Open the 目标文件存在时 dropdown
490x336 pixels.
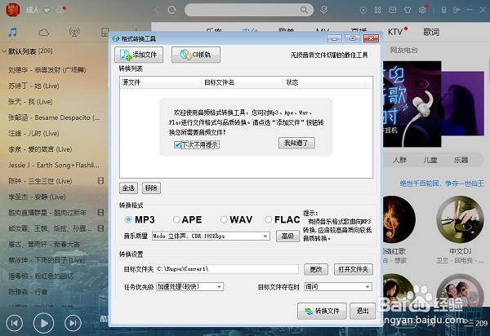coord(338,286)
